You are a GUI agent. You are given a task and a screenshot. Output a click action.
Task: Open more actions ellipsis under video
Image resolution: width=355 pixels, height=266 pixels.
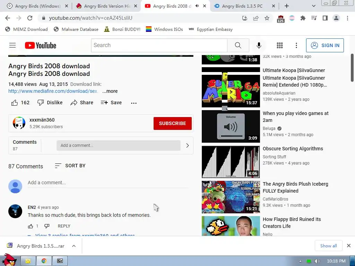[134, 103]
